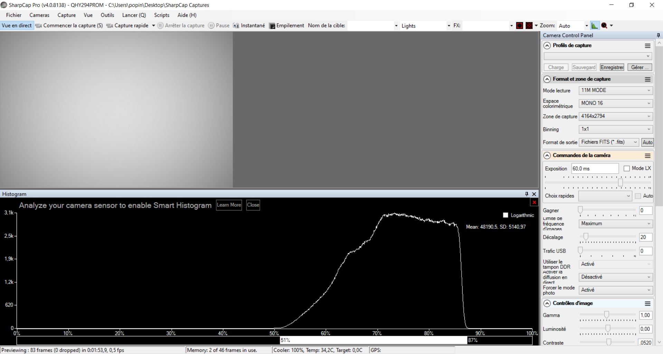Open the Contrôles d'image hamburger menu
This screenshot has height=354, width=663.
click(x=647, y=304)
